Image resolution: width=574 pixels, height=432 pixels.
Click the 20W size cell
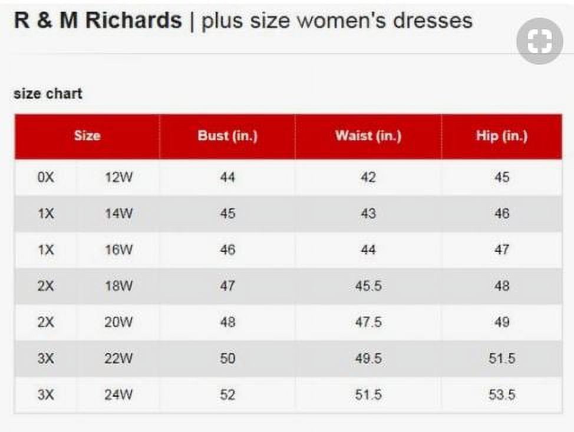click(118, 322)
